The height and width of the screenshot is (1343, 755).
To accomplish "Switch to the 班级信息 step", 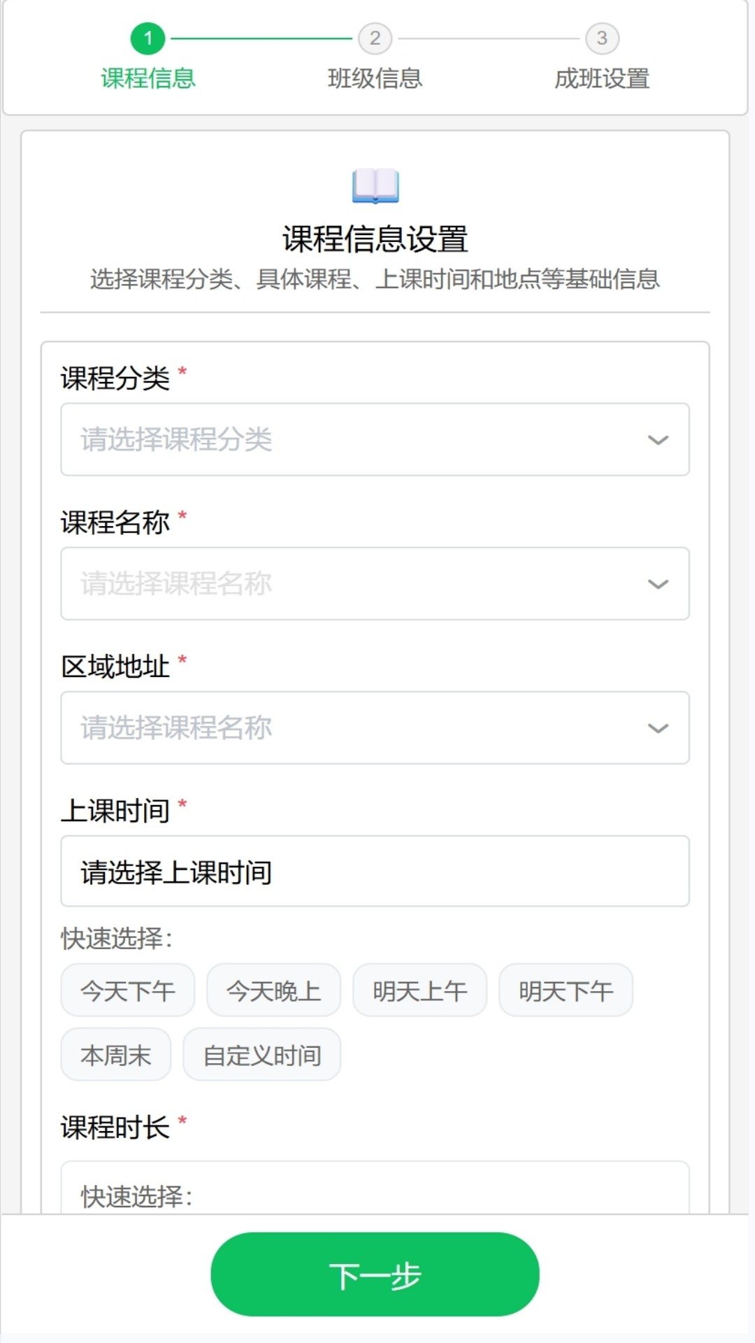I will 375,79.
